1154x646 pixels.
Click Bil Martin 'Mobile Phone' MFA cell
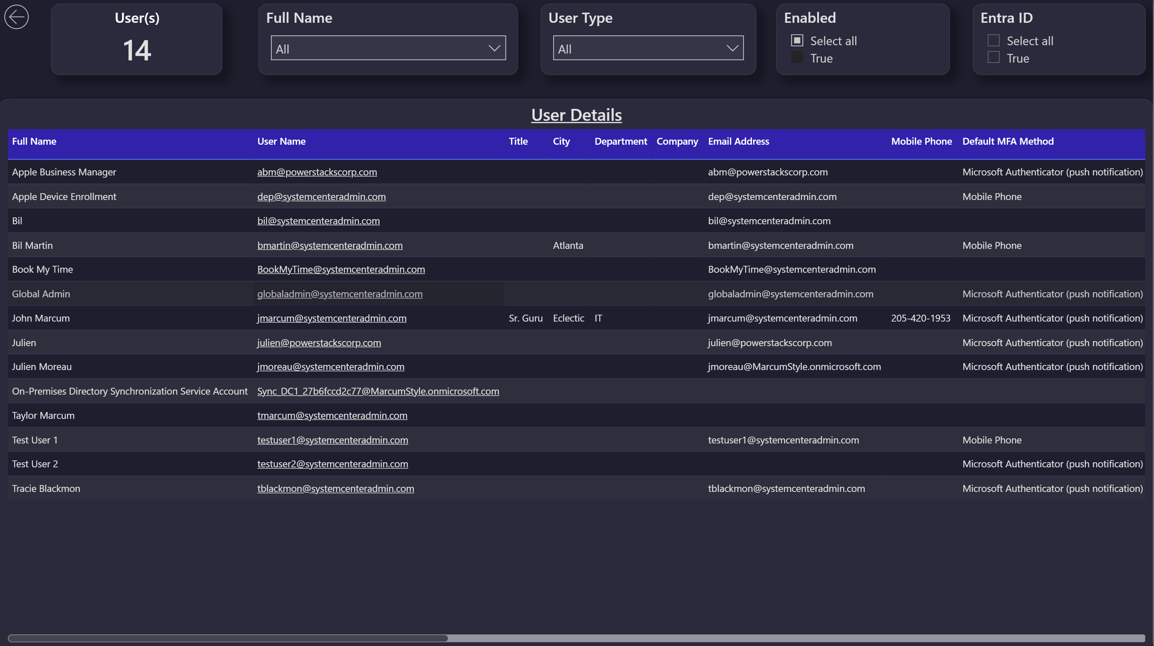tap(992, 245)
